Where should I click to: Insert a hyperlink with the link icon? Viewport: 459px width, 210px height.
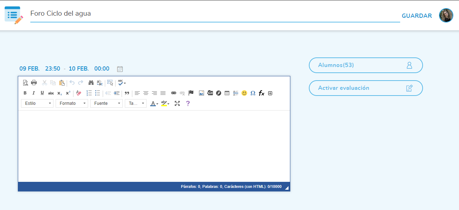tap(174, 93)
